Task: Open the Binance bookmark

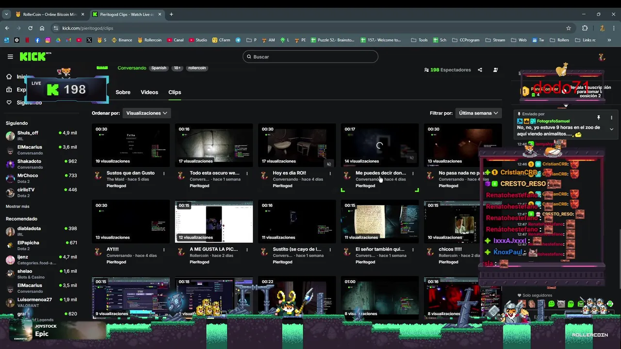Action: pyautogui.click(x=122, y=40)
